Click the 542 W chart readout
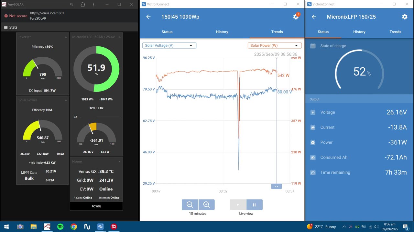This screenshot has width=414, height=232. click(x=283, y=75)
